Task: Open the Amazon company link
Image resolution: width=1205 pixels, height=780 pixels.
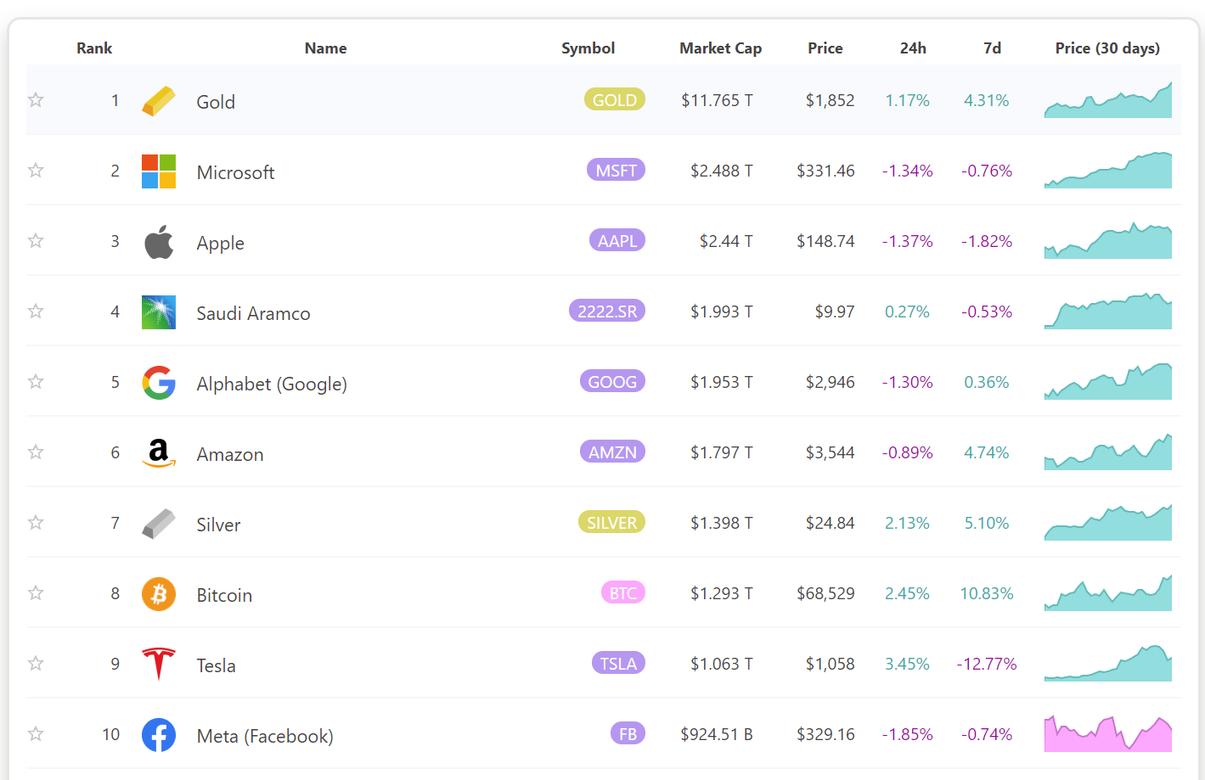Action: coord(230,455)
